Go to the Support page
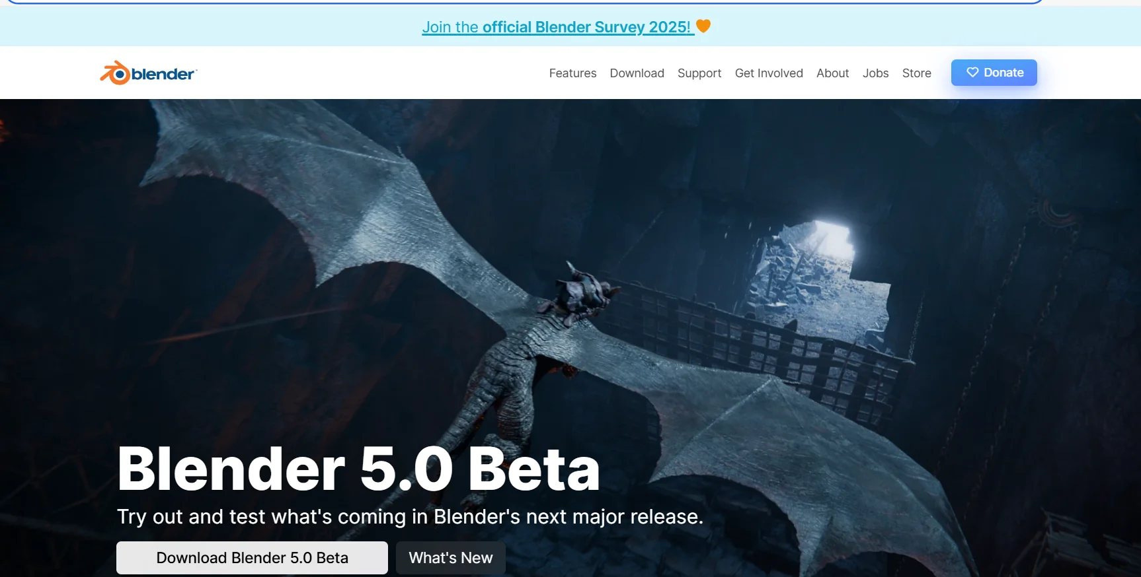This screenshot has height=577, width=1141. [x=699, y=73]
